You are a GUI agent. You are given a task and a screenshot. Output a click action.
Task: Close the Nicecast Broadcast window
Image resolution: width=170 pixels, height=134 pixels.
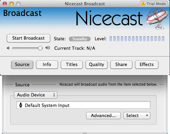[x=5, y=4]
